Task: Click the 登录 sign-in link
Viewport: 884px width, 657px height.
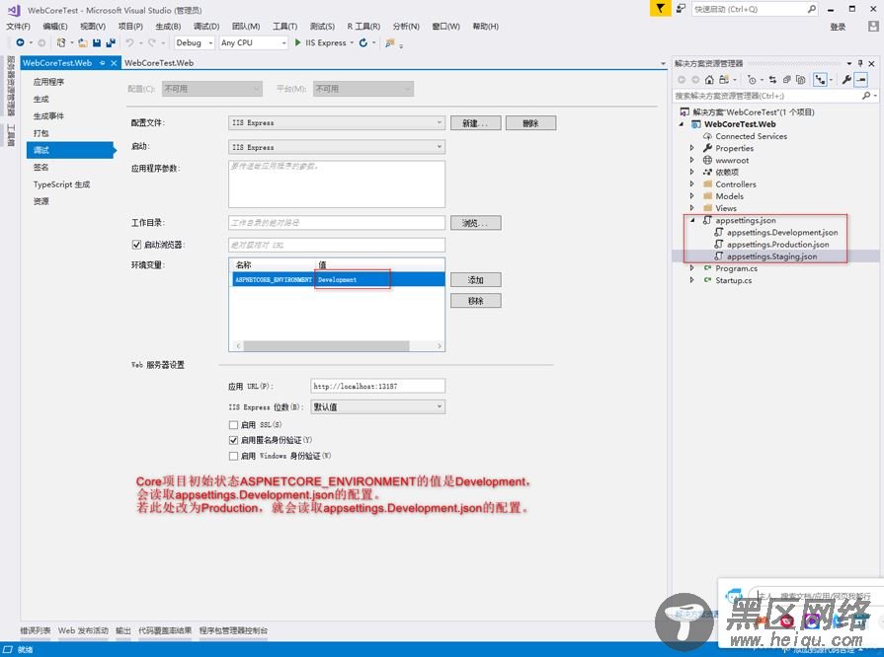Action: click(838, 27)
